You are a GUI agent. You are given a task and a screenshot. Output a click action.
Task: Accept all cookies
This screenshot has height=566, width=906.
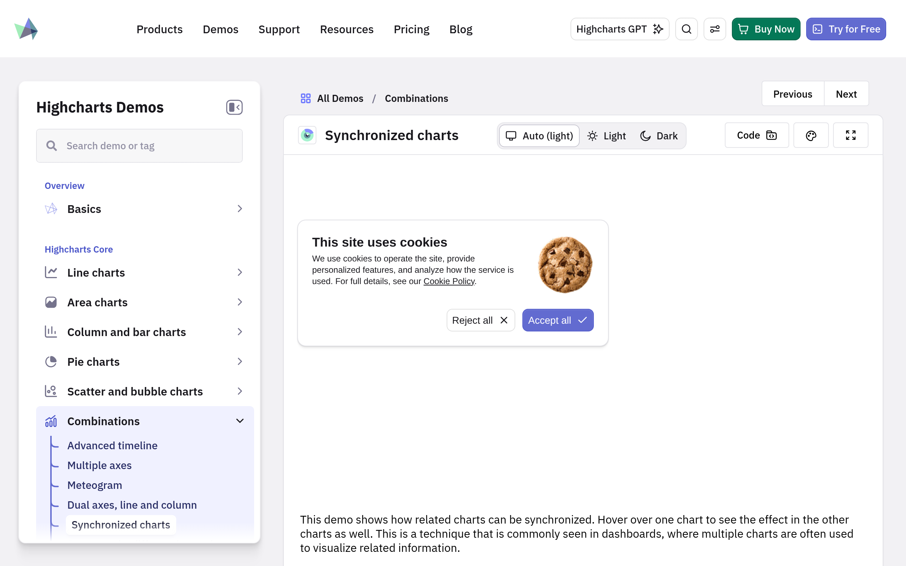(x=558, y=320)
